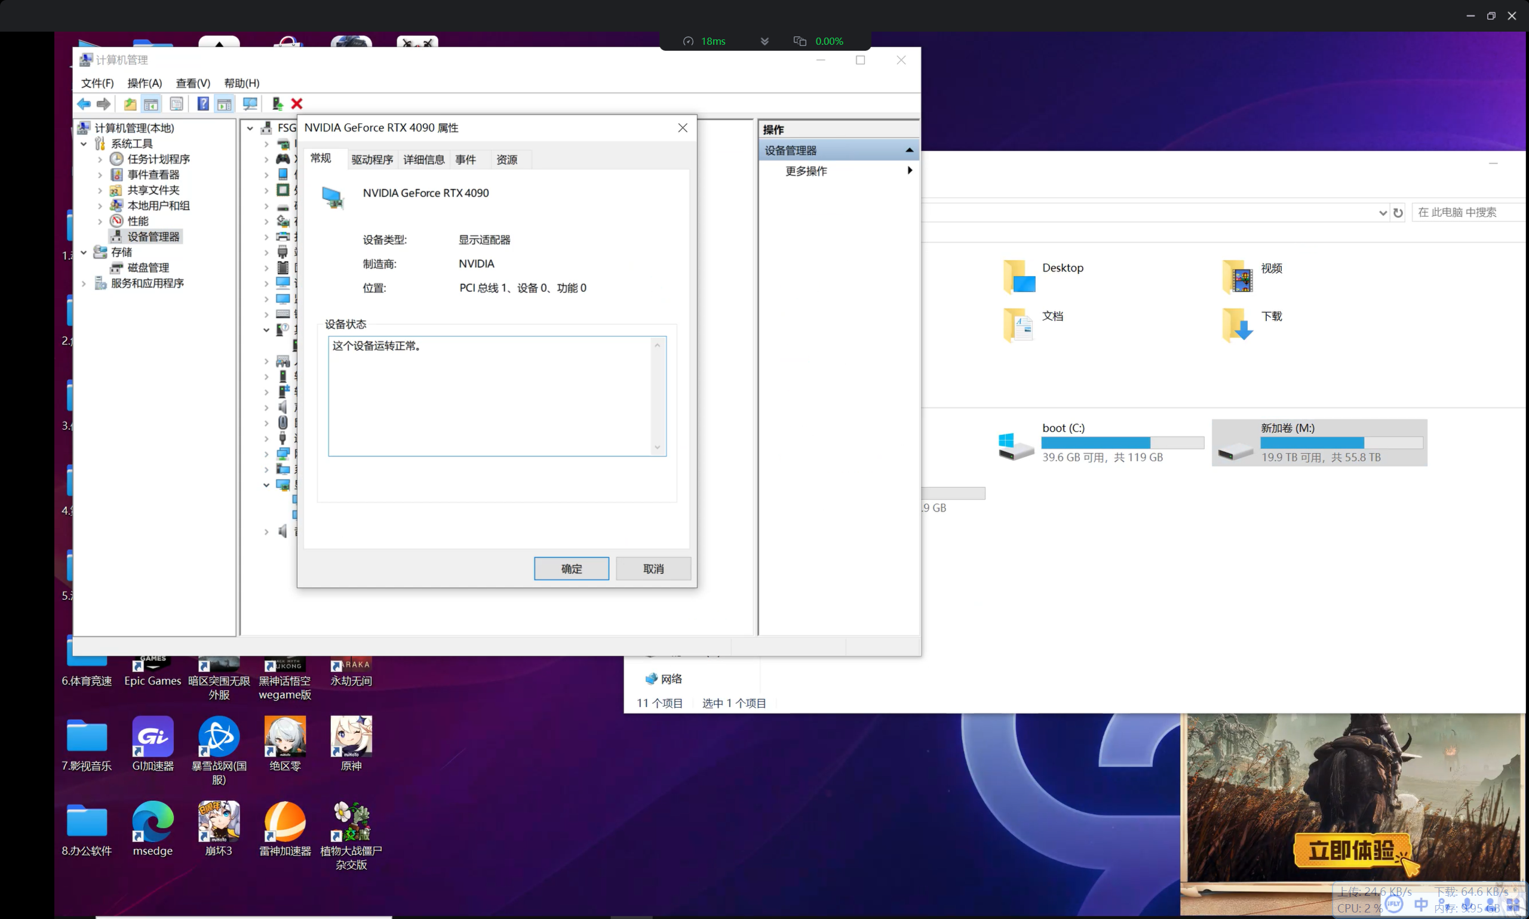
Task: Expand the 任务计划程序 tree node
Action: pyautogui.click(x=100, y=159)
